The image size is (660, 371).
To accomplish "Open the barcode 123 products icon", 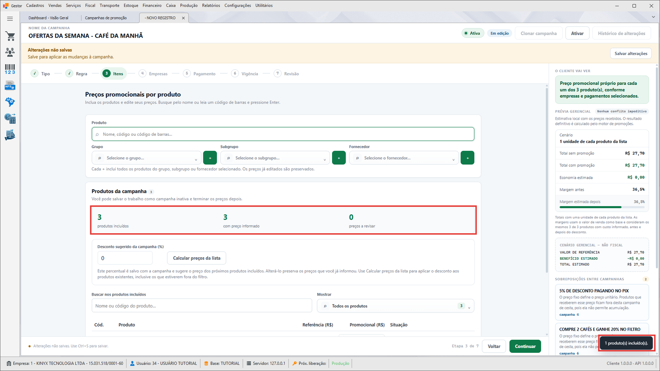I will (10, 69).
